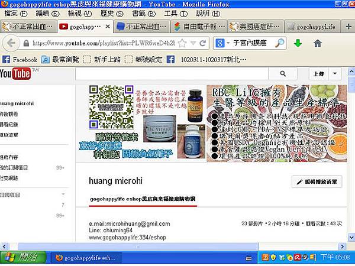Screen dimensions: 355x266
Task: Click the horizontal scrollbar thumb
Action: pyautogui.click(x=138, y=246)
